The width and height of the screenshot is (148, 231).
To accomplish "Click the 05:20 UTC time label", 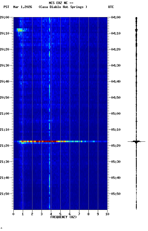I will point(116,146).
